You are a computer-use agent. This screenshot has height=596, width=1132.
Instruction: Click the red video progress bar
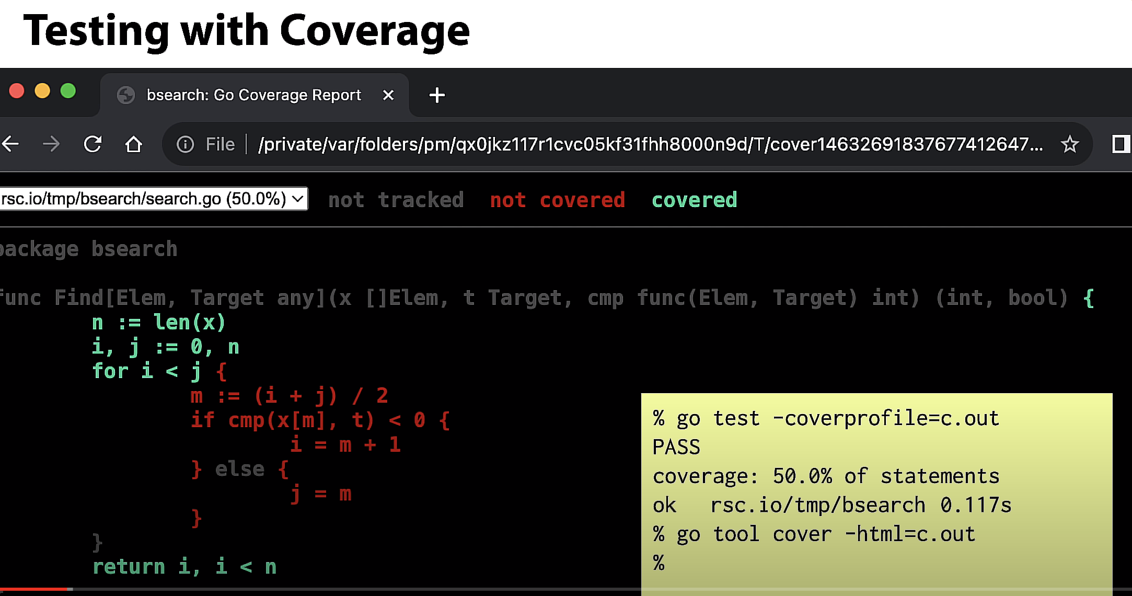[x=34, y=589]
